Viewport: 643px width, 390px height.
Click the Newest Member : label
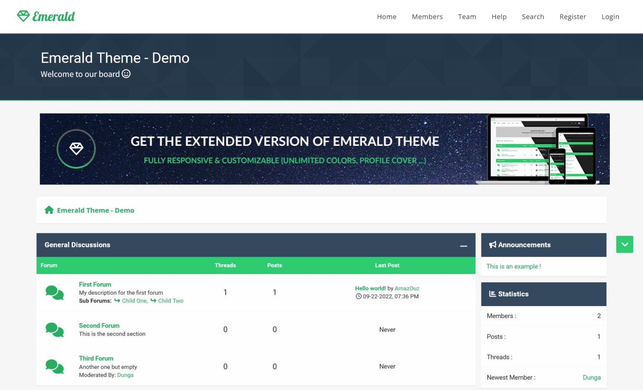click(x=511, y=377)
